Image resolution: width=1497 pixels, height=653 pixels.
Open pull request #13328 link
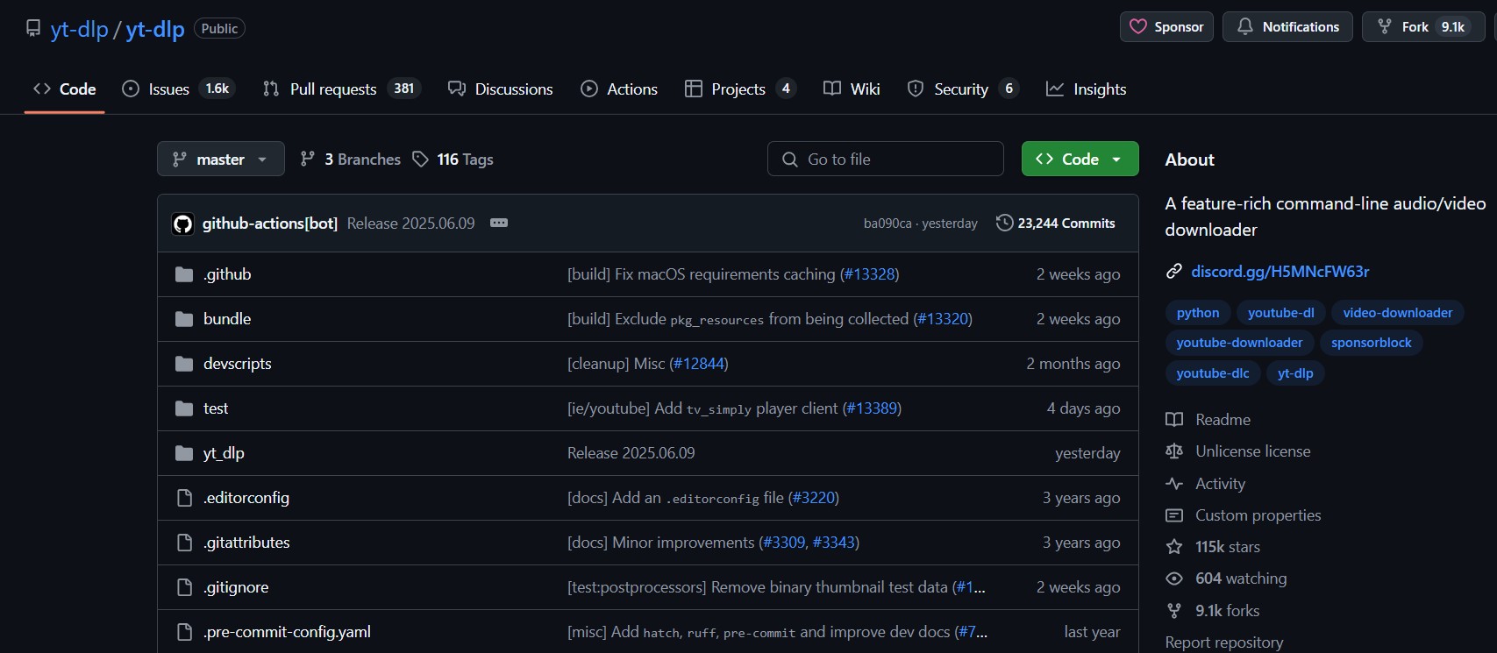[869, 274]
